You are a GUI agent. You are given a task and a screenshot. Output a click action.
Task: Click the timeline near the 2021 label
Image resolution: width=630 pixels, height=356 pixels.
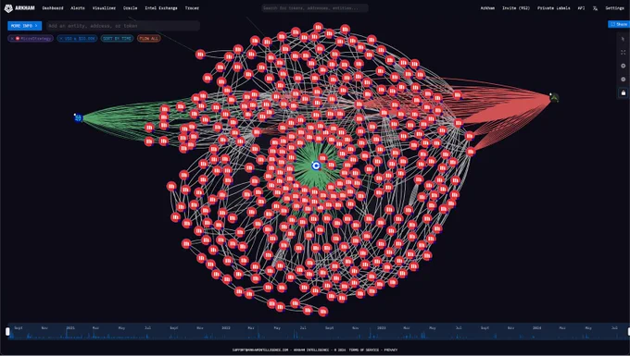point(70,328)
